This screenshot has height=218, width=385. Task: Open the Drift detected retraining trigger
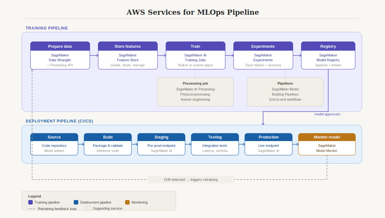pos(191,180)
